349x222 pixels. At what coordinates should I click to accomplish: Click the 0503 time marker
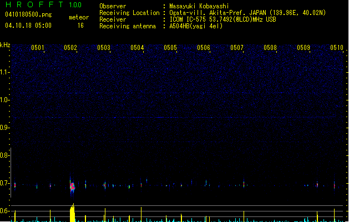104,48
